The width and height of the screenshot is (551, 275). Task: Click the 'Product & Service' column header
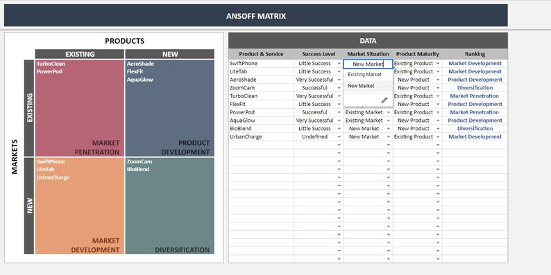coord(261,54)
